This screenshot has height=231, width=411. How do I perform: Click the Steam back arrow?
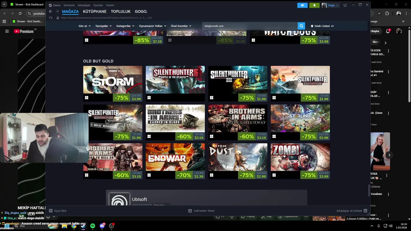coord(50,12)
